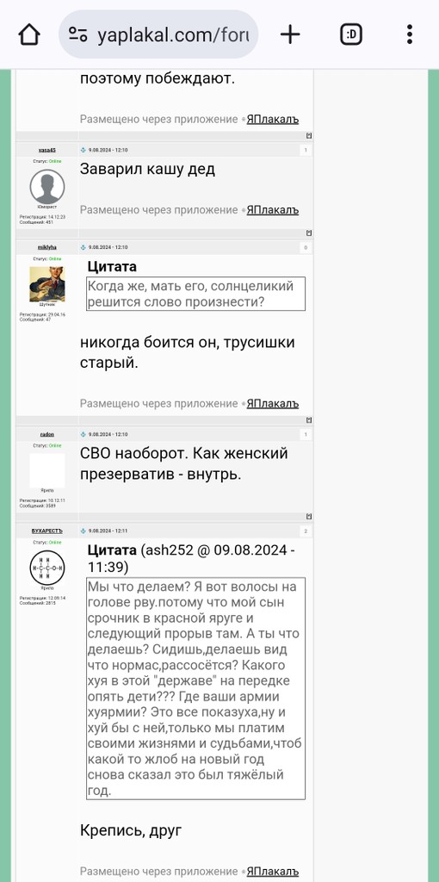Click rating box on vasa45's post
439x882 pixels.
pos(306,150)
